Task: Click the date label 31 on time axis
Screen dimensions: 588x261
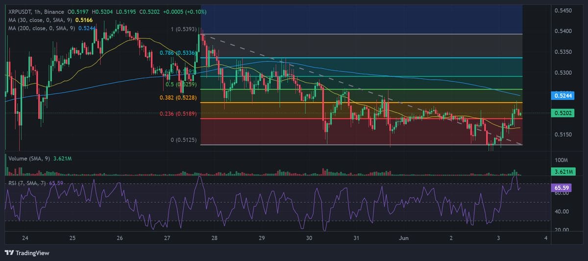Action: 356,238
